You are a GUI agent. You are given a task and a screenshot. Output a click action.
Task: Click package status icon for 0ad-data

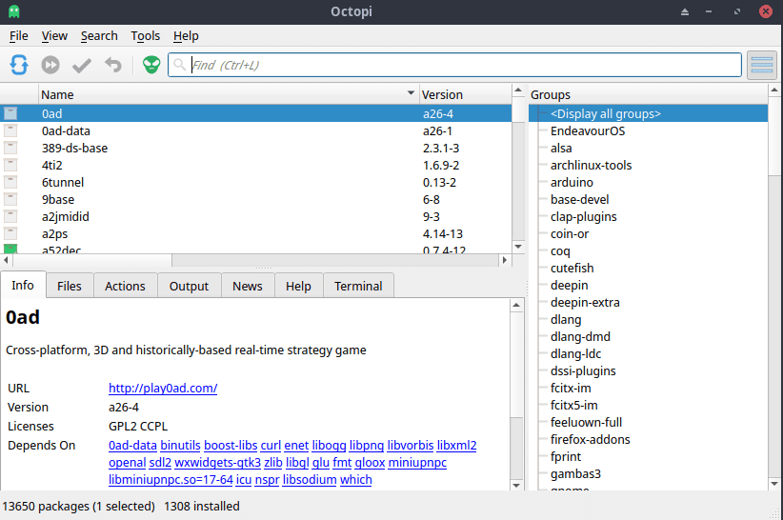10,130
